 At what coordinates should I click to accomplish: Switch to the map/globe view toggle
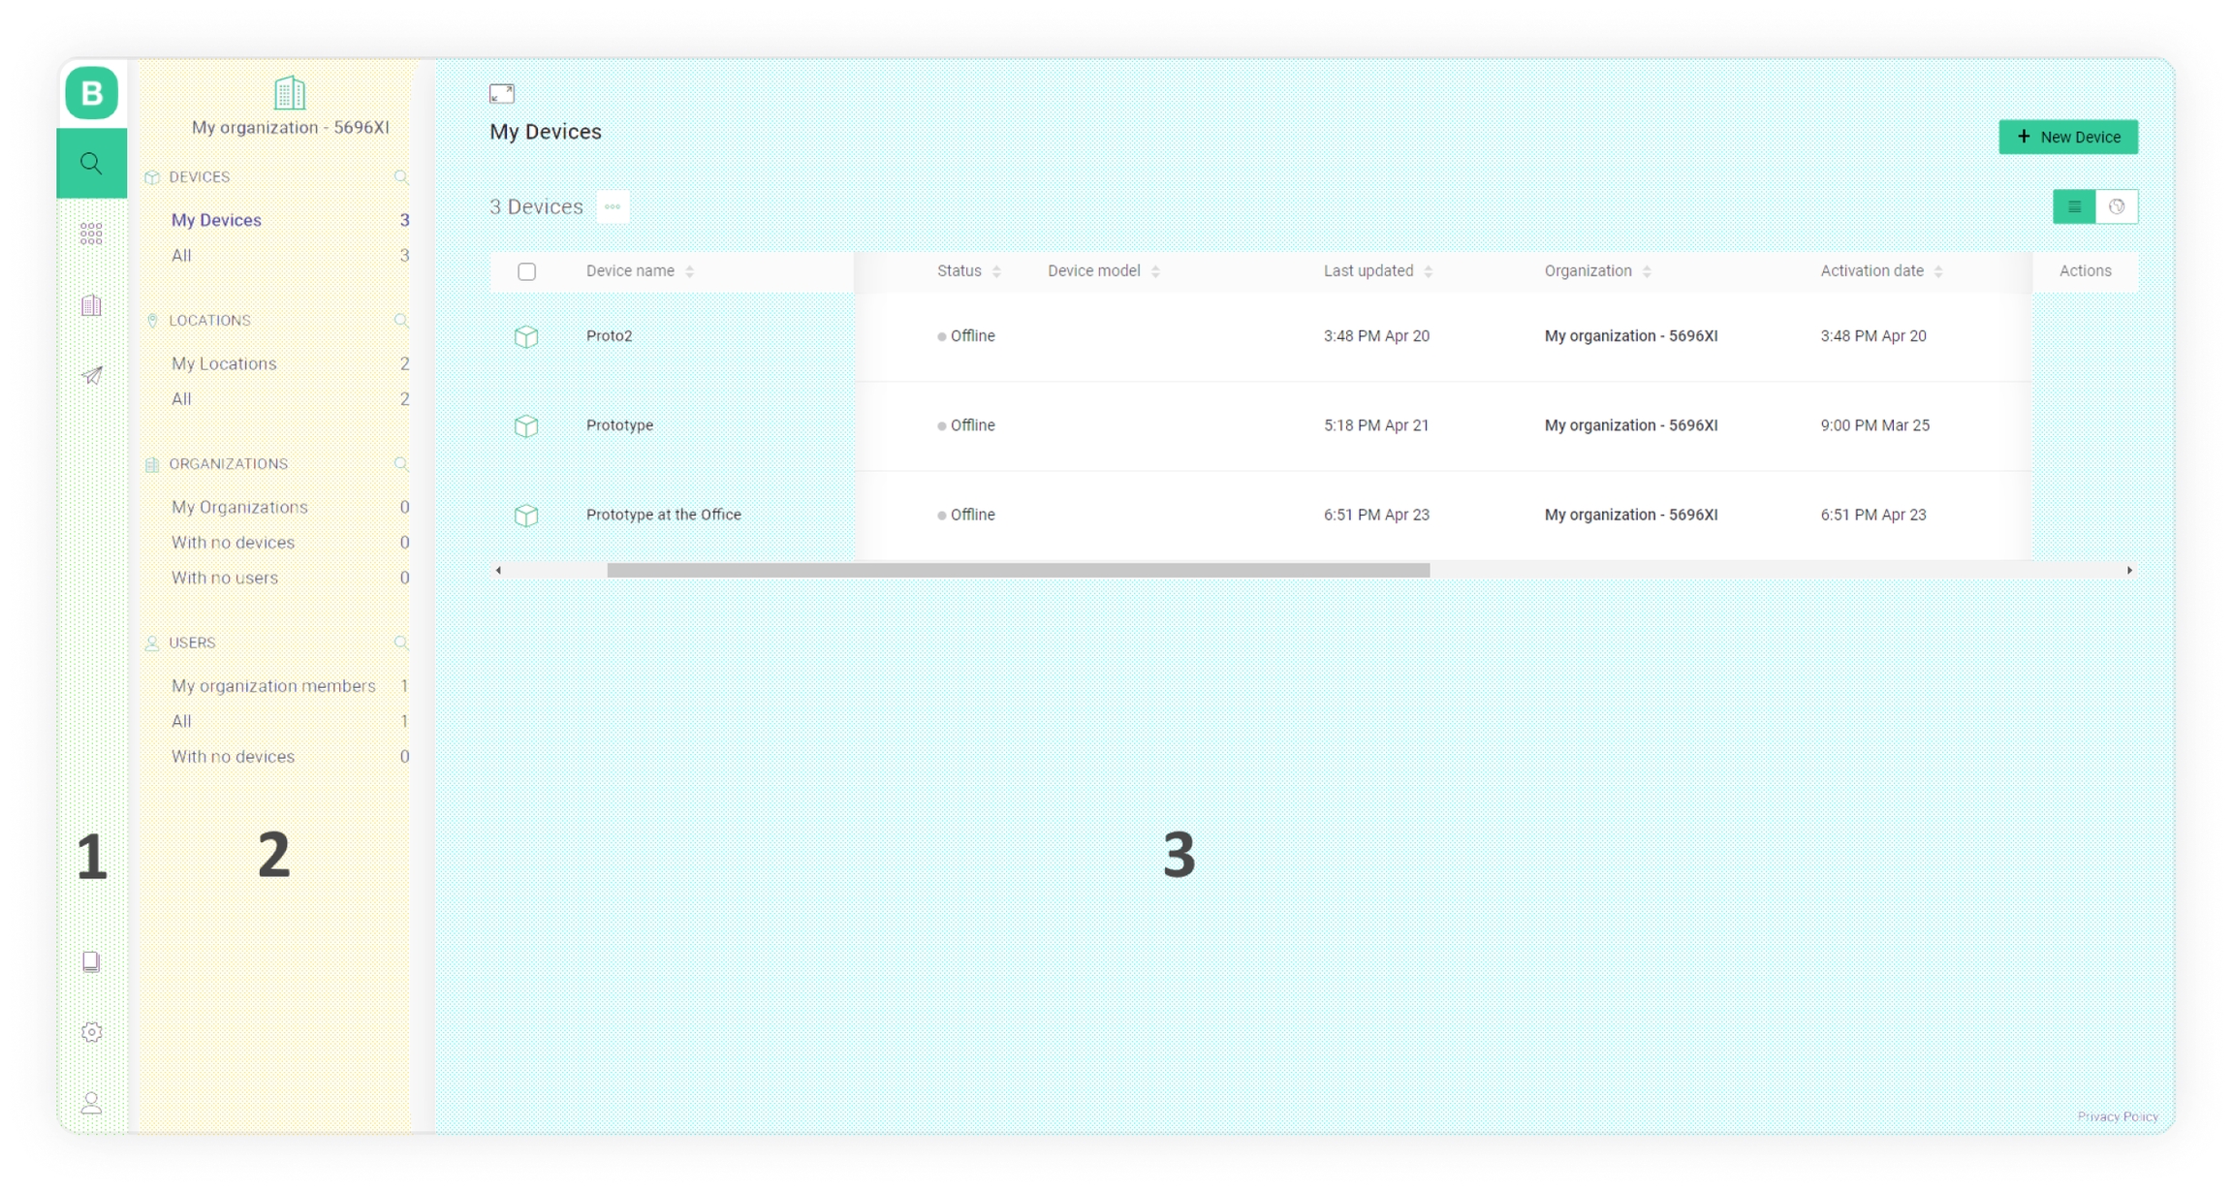point(2117,206)
